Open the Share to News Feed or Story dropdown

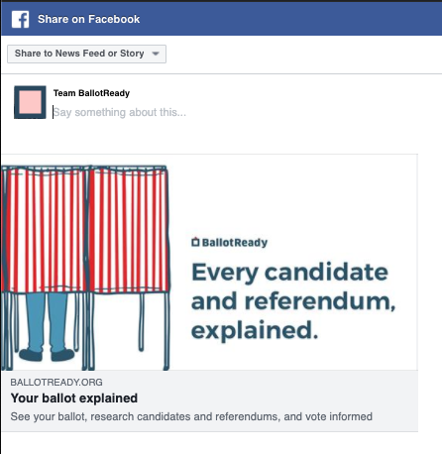pos(86,54)
